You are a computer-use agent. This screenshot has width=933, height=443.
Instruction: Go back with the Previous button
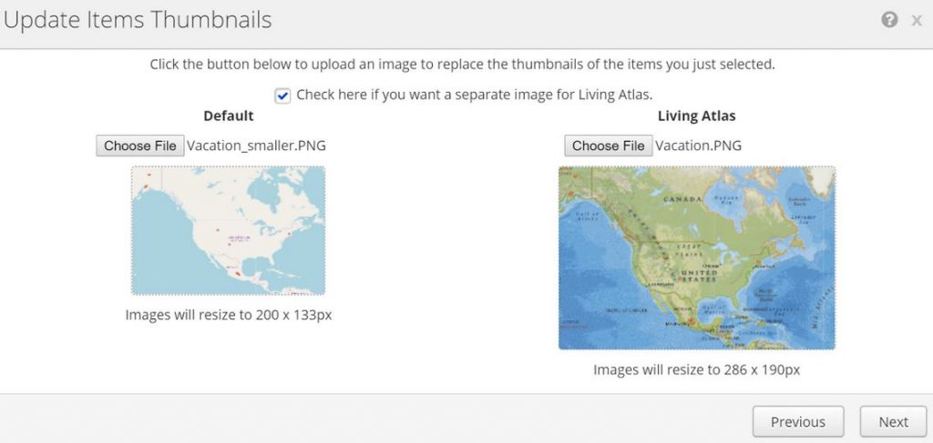(797, 422)
